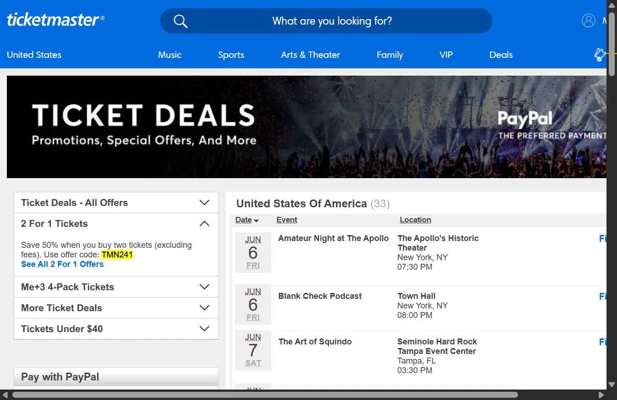Expand Me+3 4-Pack Tickets section
This screenshot has height=400, width=617.
pos(204,287)
